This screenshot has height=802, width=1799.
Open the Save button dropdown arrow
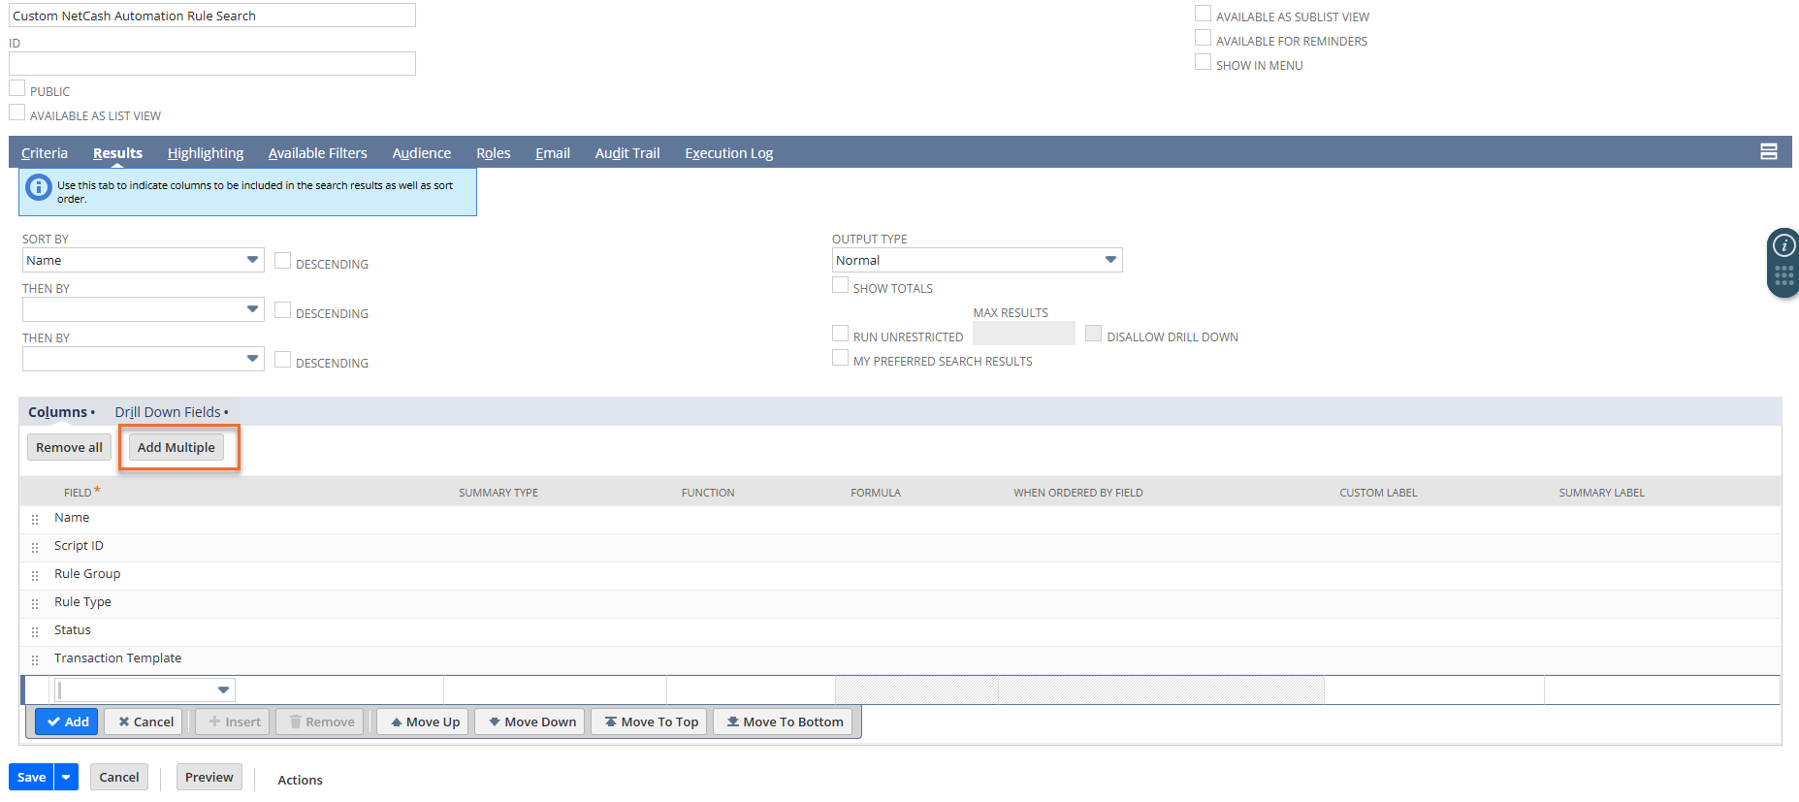pos(66,777)
